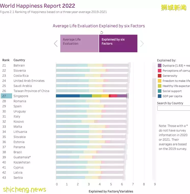Click the reset/revert arrow icon above tabs
This screenshot has height=194, width=190.
(x=102, y=32)
